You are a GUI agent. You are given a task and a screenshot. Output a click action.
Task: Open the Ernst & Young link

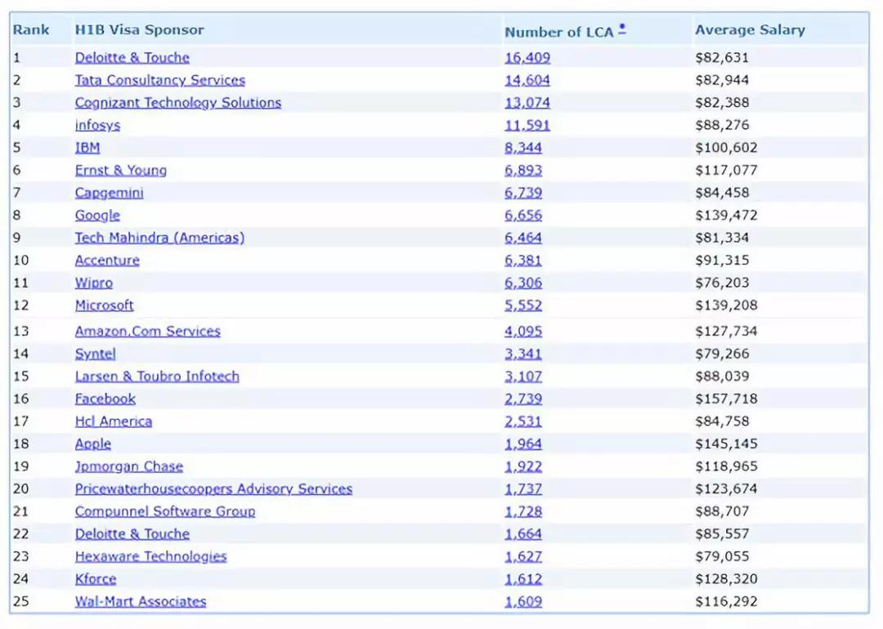pos(120,171)
